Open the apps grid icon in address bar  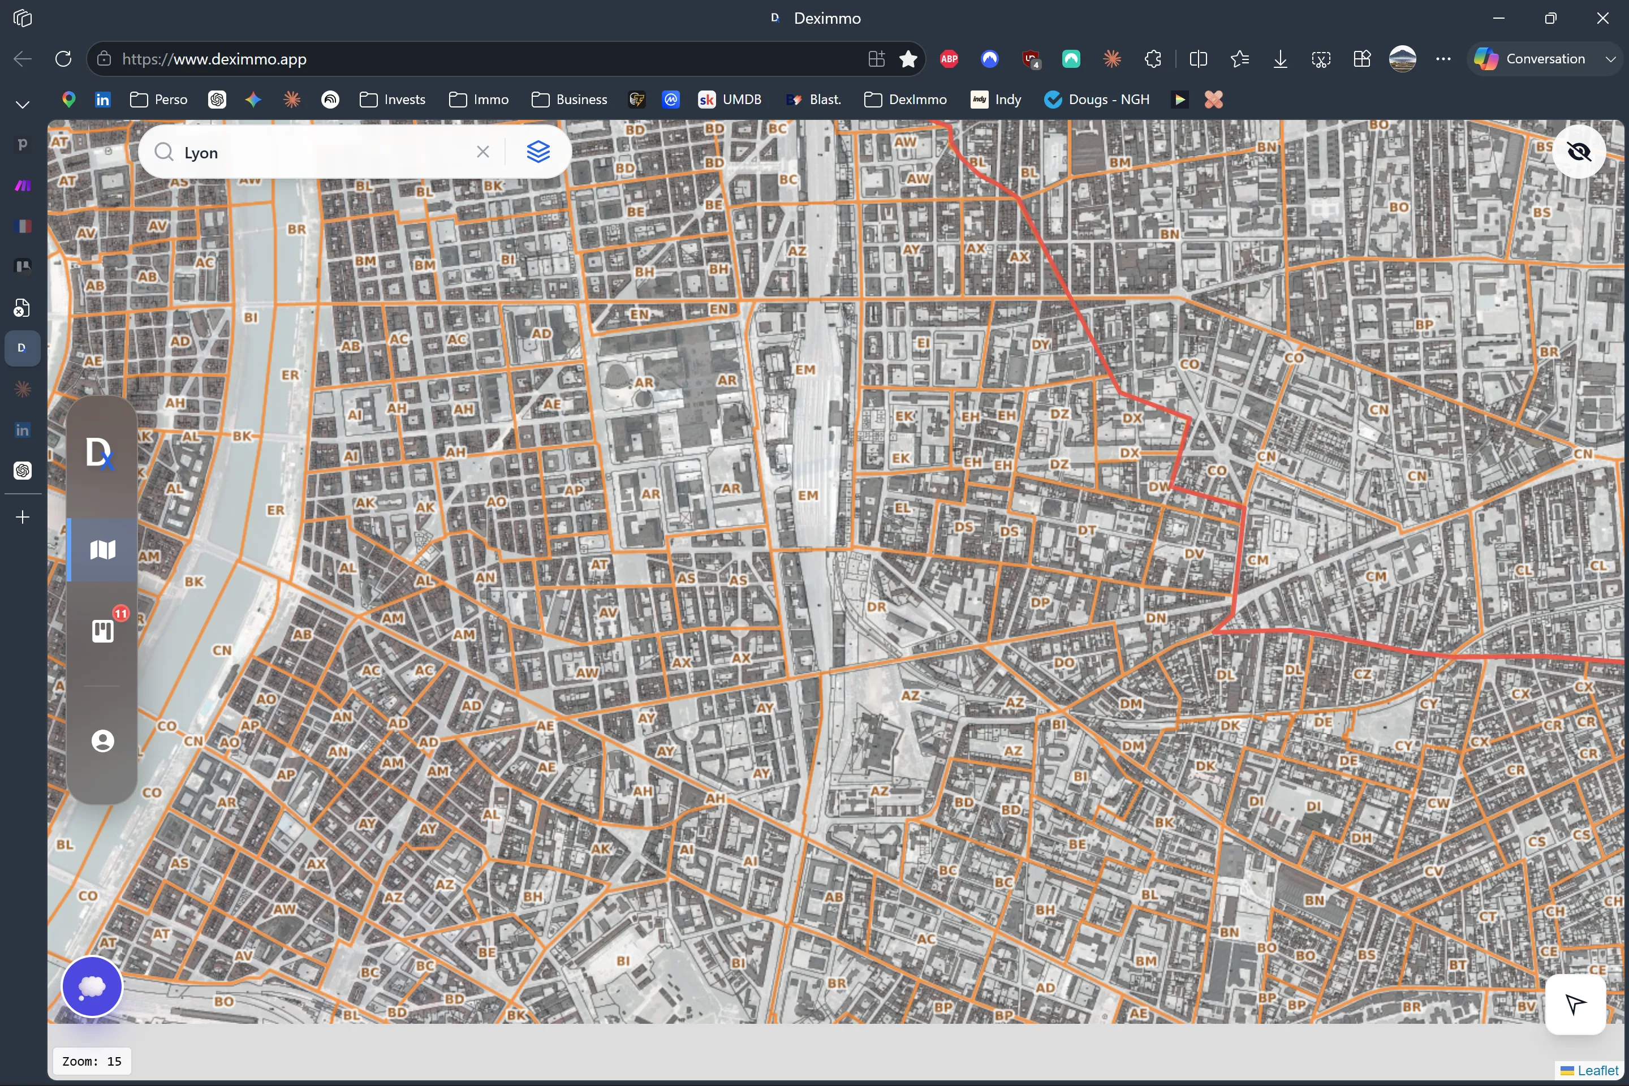click(876, 59)
